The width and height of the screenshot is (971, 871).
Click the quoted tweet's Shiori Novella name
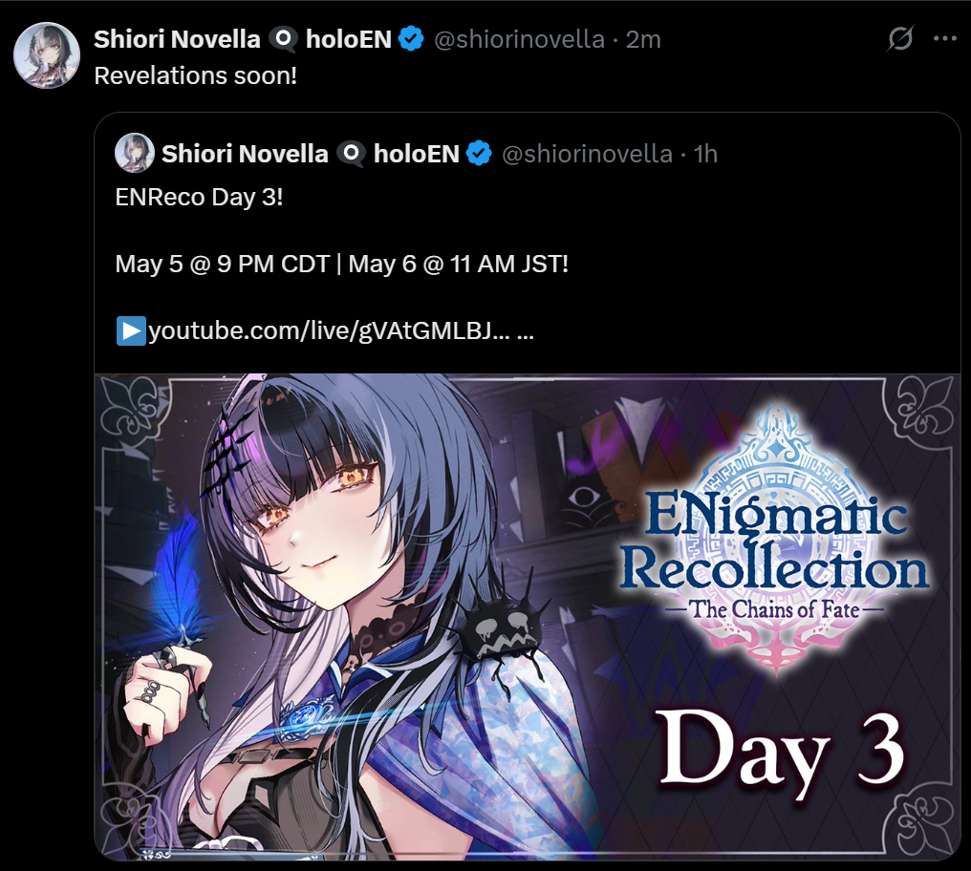(246, 154)
